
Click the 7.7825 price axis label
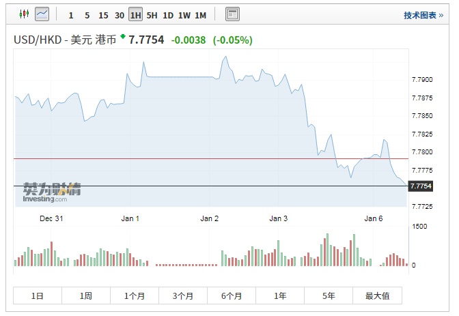[422, 134]
